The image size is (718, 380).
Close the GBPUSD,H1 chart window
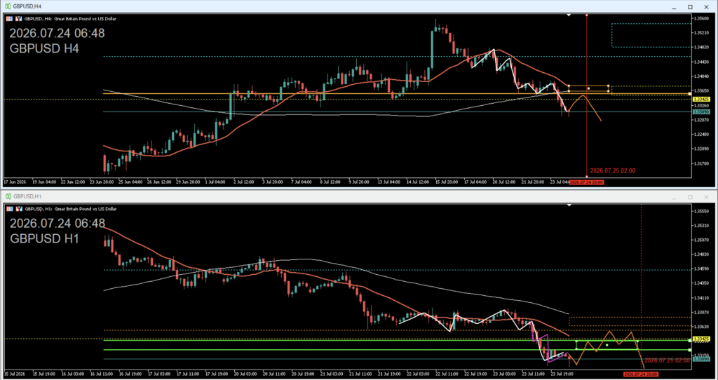click(x=706, y=197)
